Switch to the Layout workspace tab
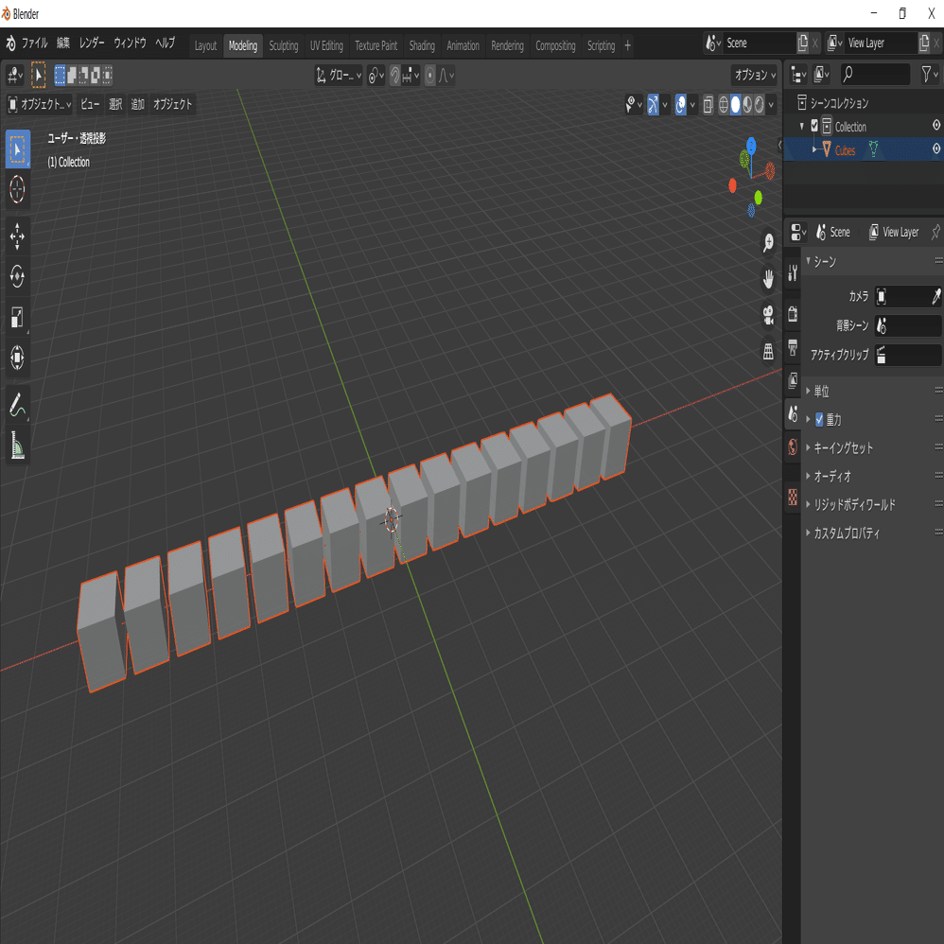 (x=205, y=45)
